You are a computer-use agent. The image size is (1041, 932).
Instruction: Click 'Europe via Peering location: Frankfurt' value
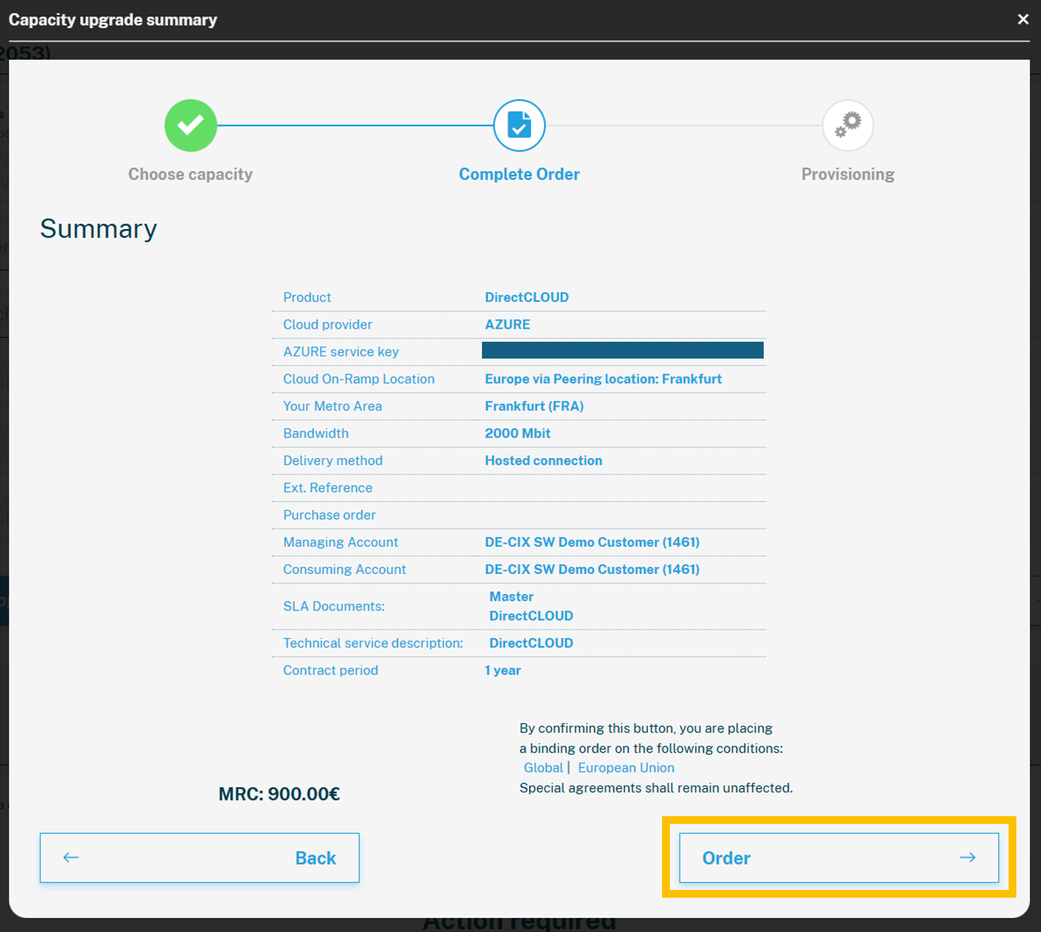[x=603, y=379]
